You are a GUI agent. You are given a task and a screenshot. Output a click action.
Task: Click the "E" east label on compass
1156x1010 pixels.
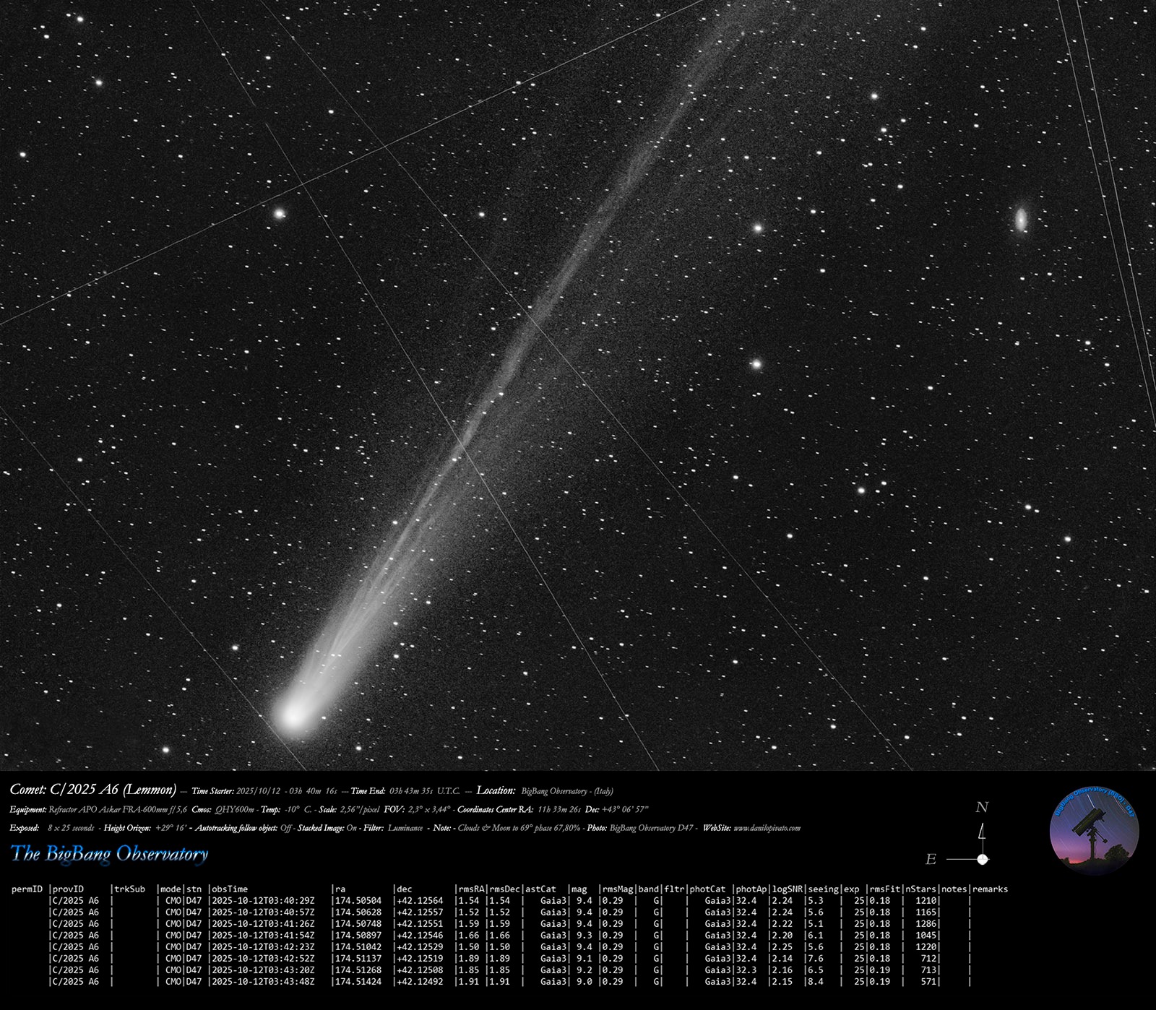pos(931,859)
